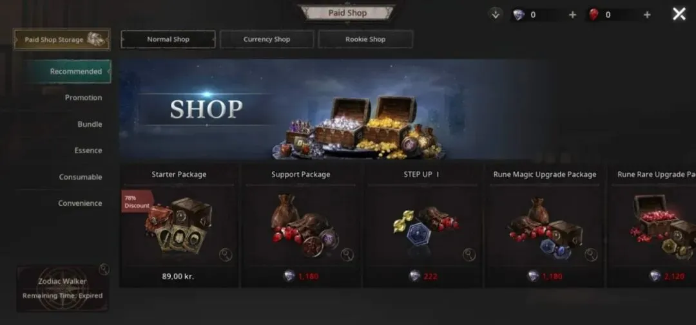Open the Rookie Shop tab
696x325 pixels.
click(x=365, y=39)
